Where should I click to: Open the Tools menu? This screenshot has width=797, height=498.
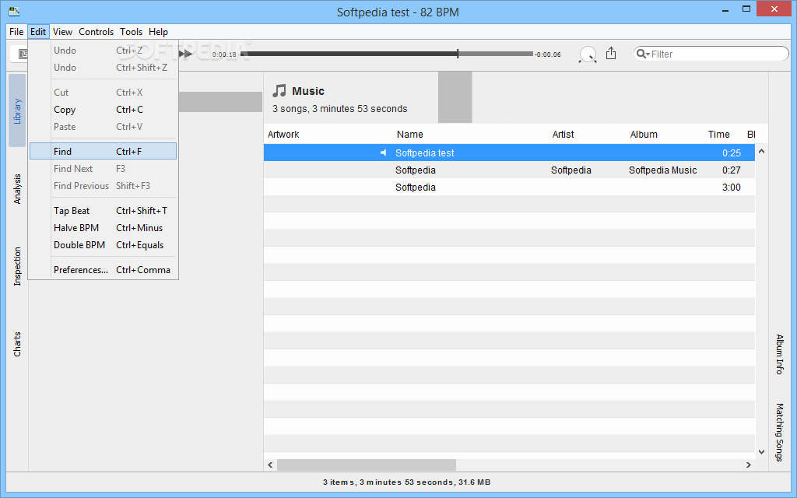[131, 31]
